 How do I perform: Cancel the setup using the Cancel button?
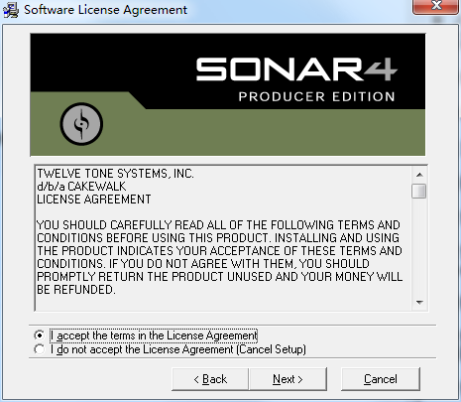(x=381, y=379)
